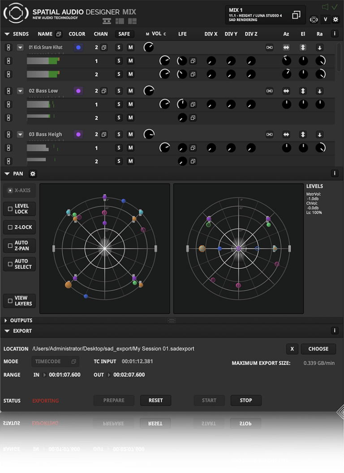Collapse the 02 Bass Low send

(x=20, y=91)
